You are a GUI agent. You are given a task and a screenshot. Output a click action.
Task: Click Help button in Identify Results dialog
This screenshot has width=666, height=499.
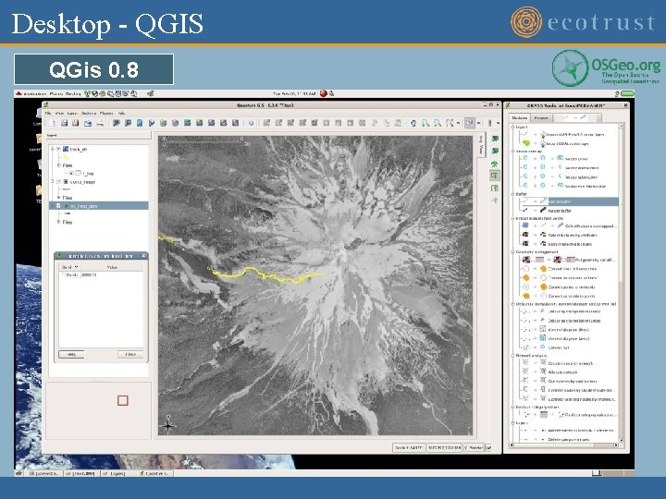click(71, 354)
